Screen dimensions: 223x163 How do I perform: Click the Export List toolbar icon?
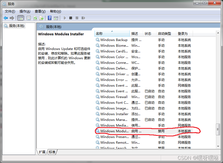41,18
